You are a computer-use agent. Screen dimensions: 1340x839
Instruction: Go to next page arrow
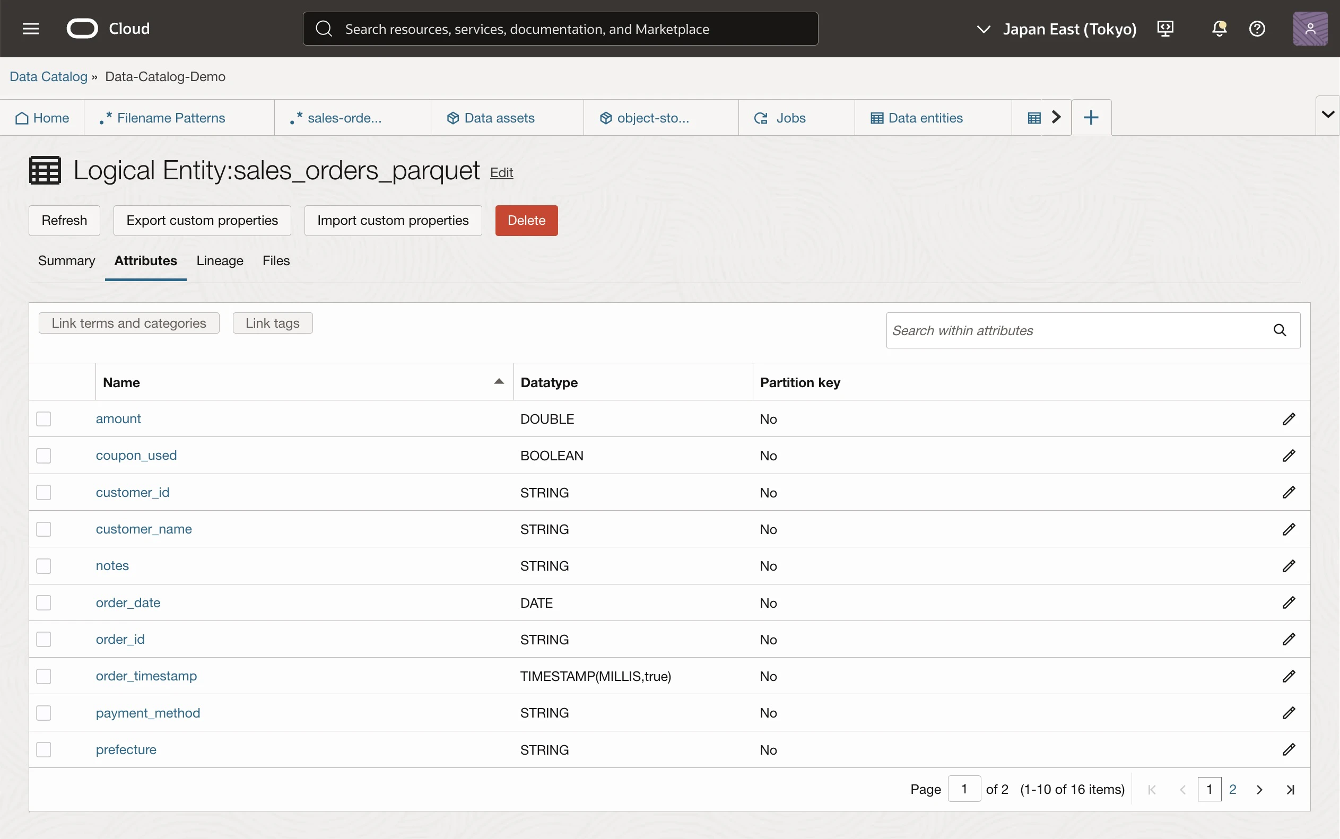coord(1259,789)
